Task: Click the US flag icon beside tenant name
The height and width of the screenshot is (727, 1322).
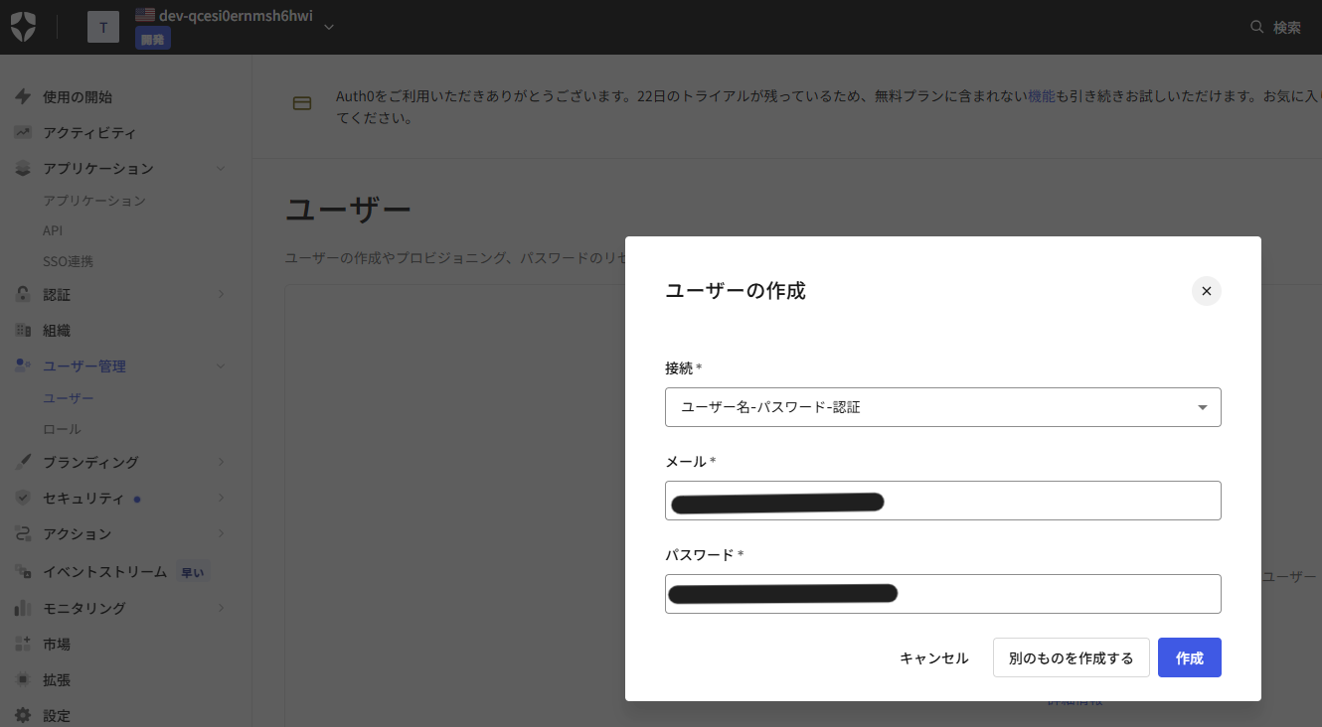Action: pos(145,15)
